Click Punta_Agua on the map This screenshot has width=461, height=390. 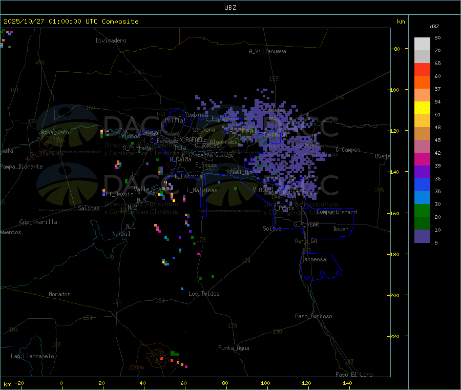pyautogui.click(x=234, y=348)
